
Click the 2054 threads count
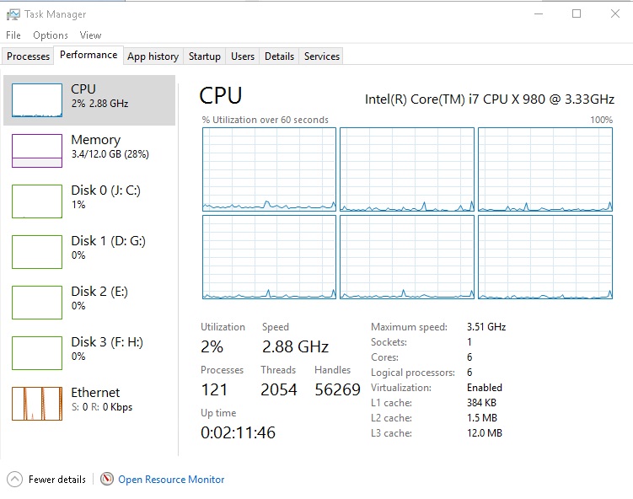(279, 389)
